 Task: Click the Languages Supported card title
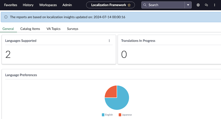coord(21,41)
